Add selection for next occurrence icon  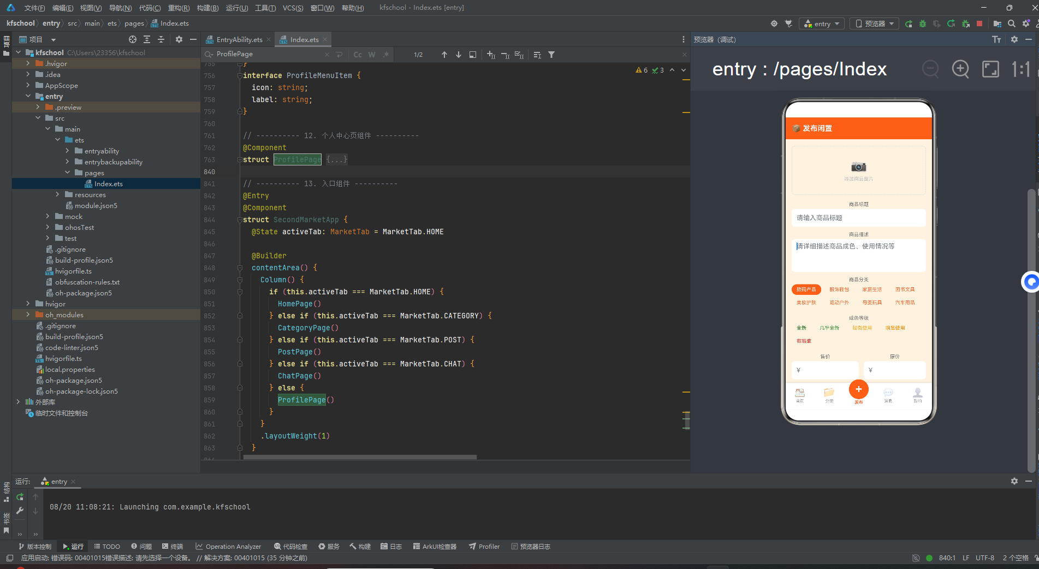tap(491, 55)
